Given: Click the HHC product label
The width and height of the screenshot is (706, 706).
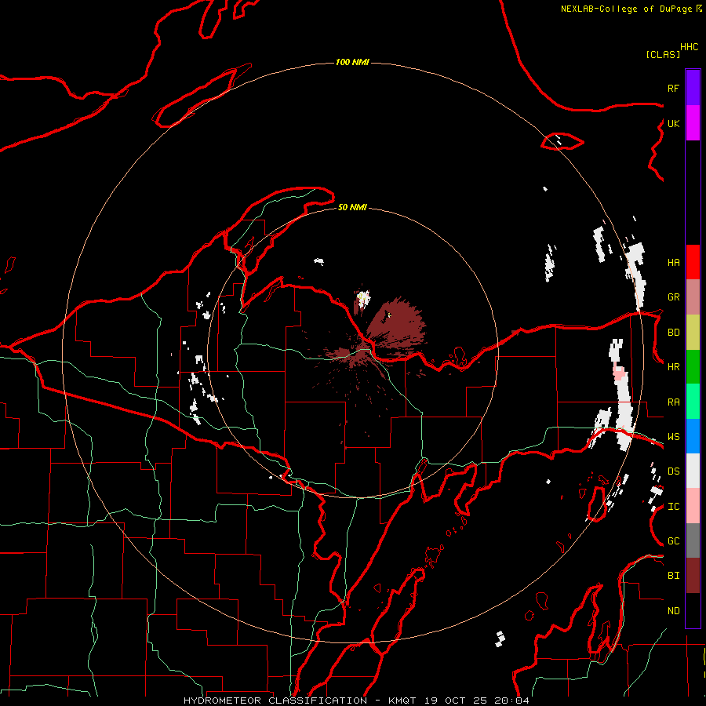Looking at the screenshot, I should [689, 47].
